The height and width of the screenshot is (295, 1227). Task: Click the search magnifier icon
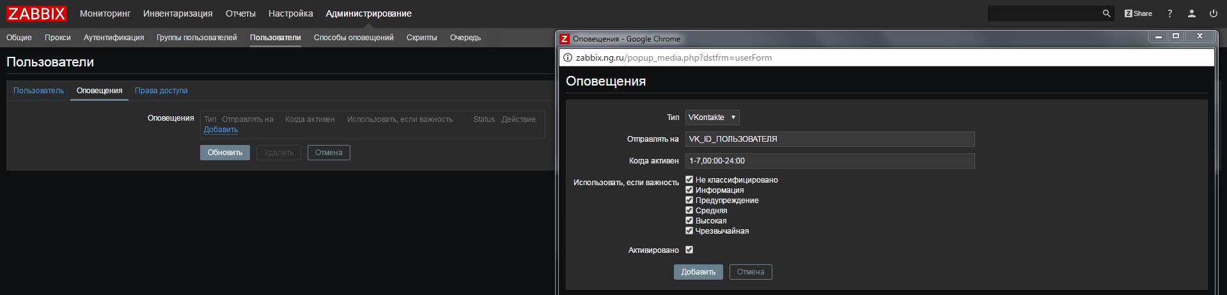[1106, 13]
